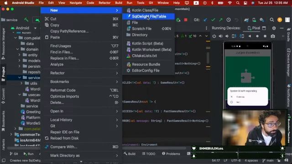Select SqlDelight File/Table from New submenu
The width and height of the screenshot is (292, 164).
[148, 16]
